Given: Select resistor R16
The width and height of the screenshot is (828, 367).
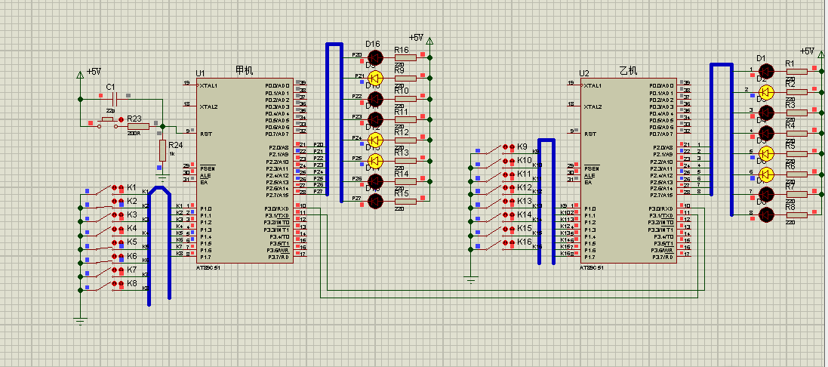Looking at the screenshot, I should click(405, 57).
